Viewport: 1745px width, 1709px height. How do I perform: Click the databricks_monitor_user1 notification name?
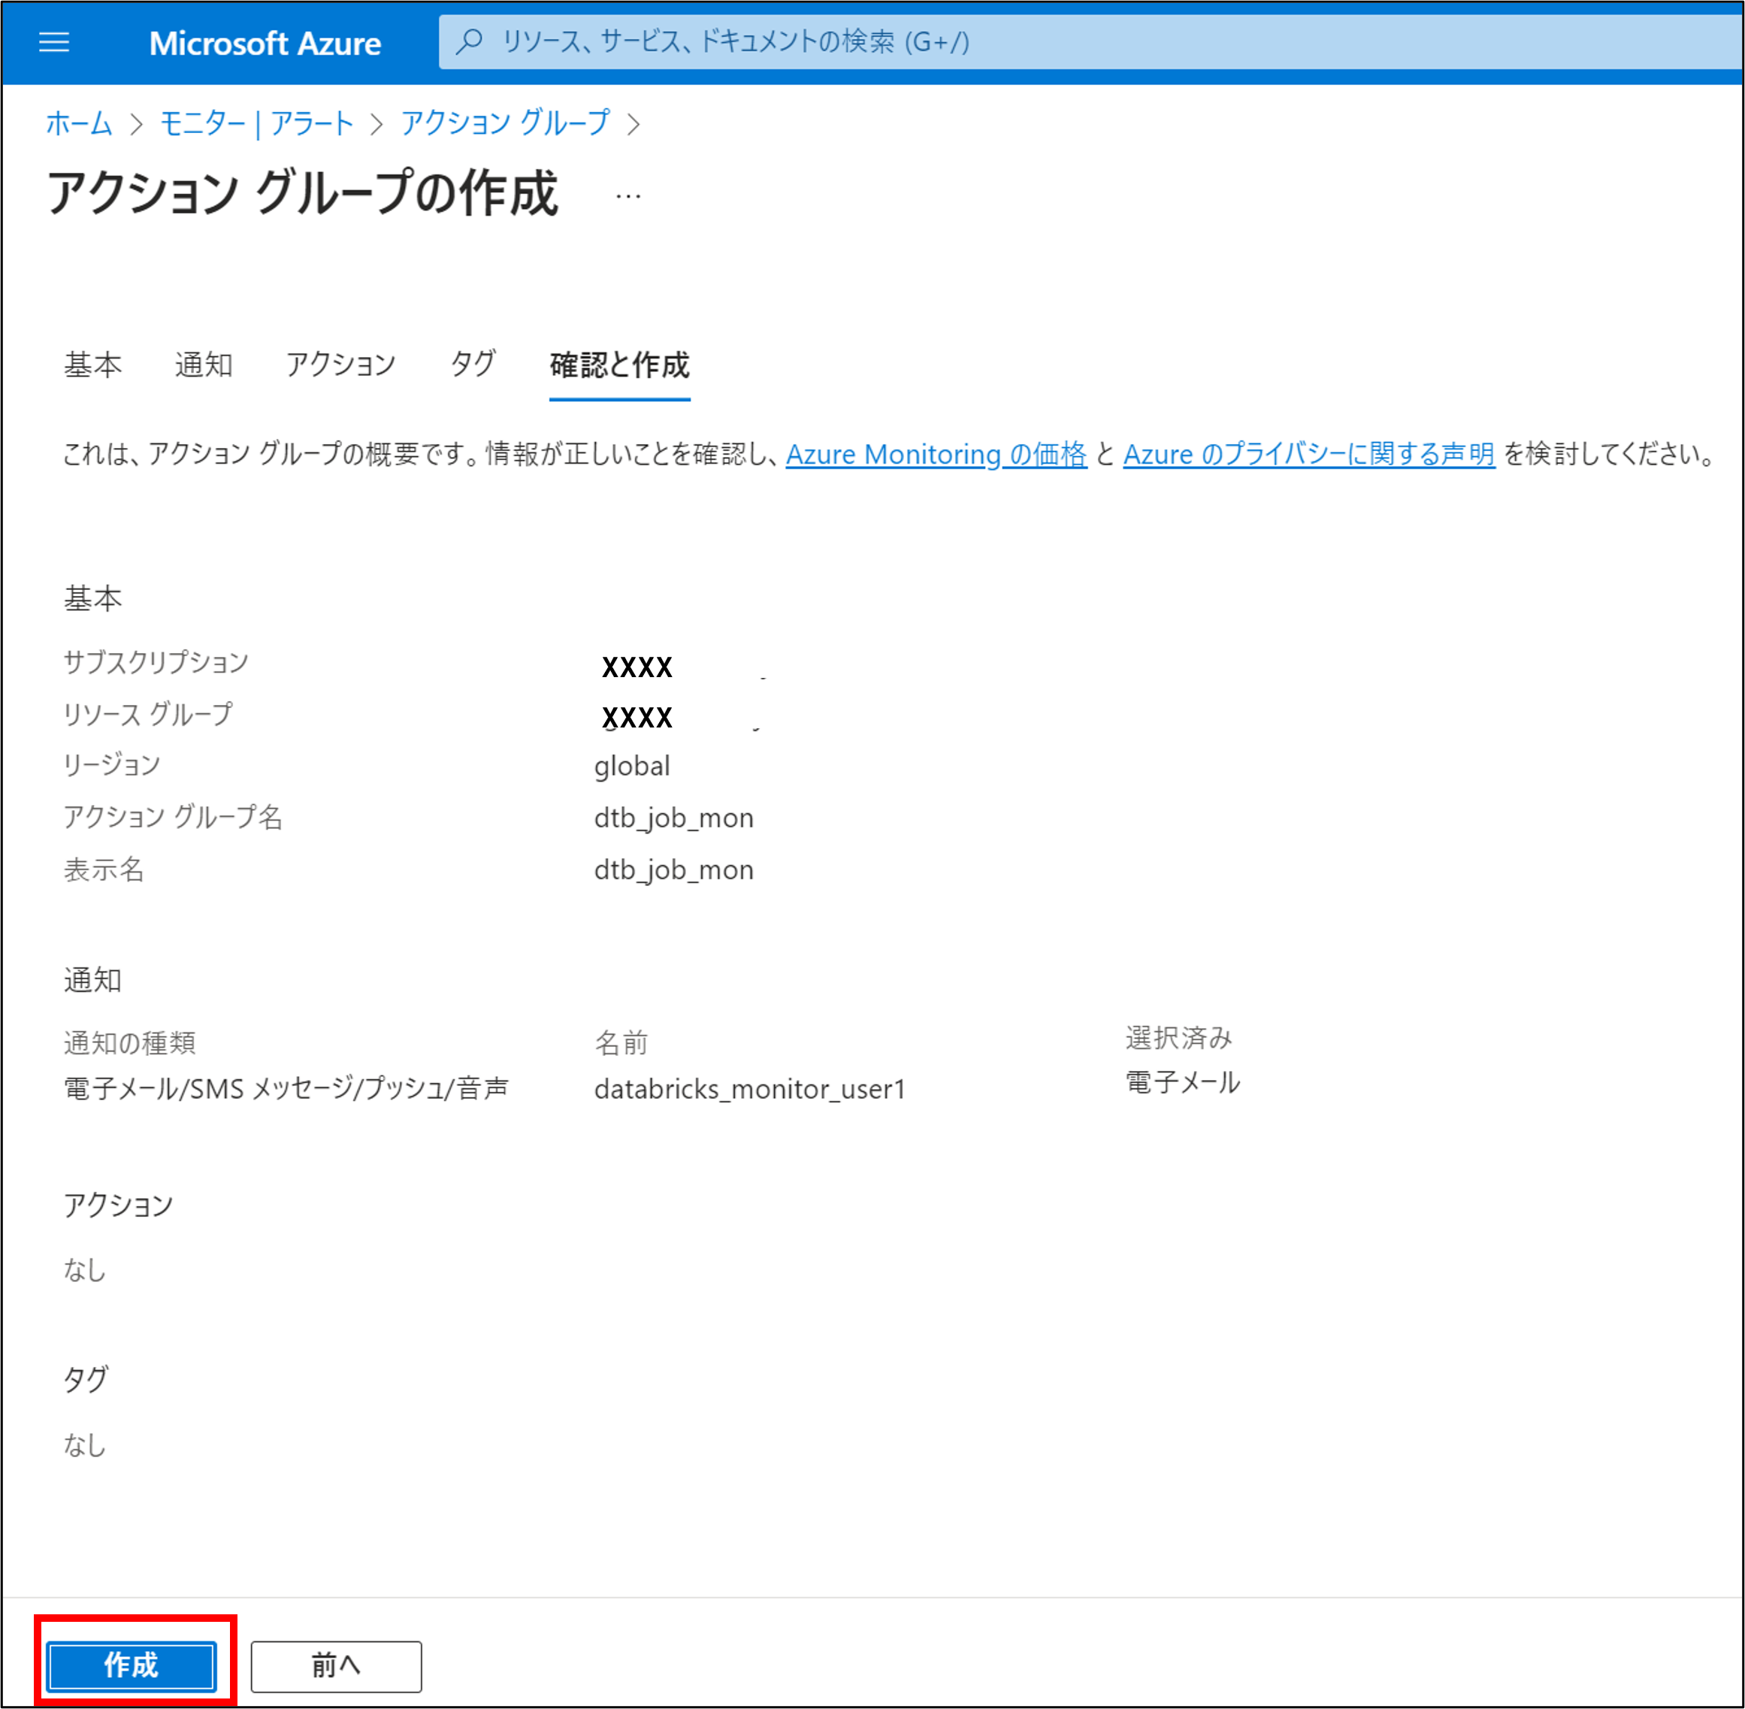coord(749,1089)
